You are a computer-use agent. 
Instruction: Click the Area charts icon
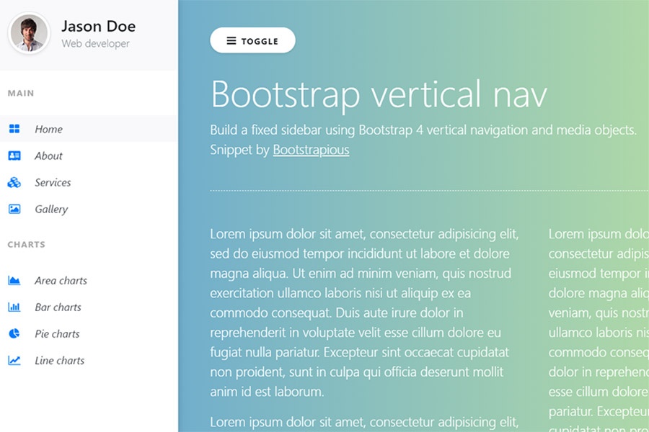[x=14, y=281]
